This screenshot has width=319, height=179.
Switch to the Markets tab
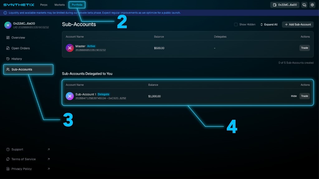pos(60,5)
